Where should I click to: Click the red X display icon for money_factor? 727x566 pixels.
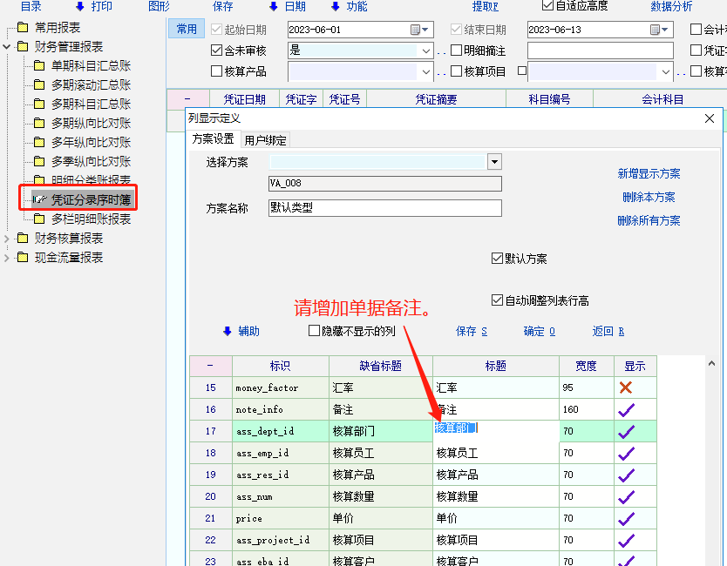pos(625,387)
